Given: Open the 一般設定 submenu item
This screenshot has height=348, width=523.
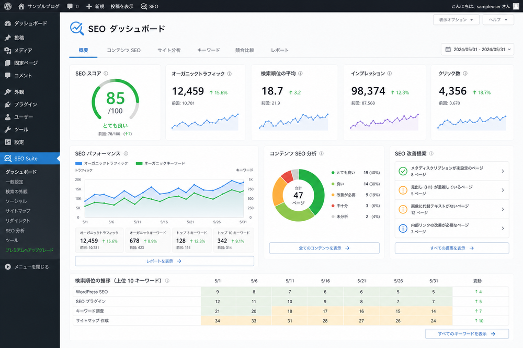Looking at the screenshot, I should coord(14,182).
